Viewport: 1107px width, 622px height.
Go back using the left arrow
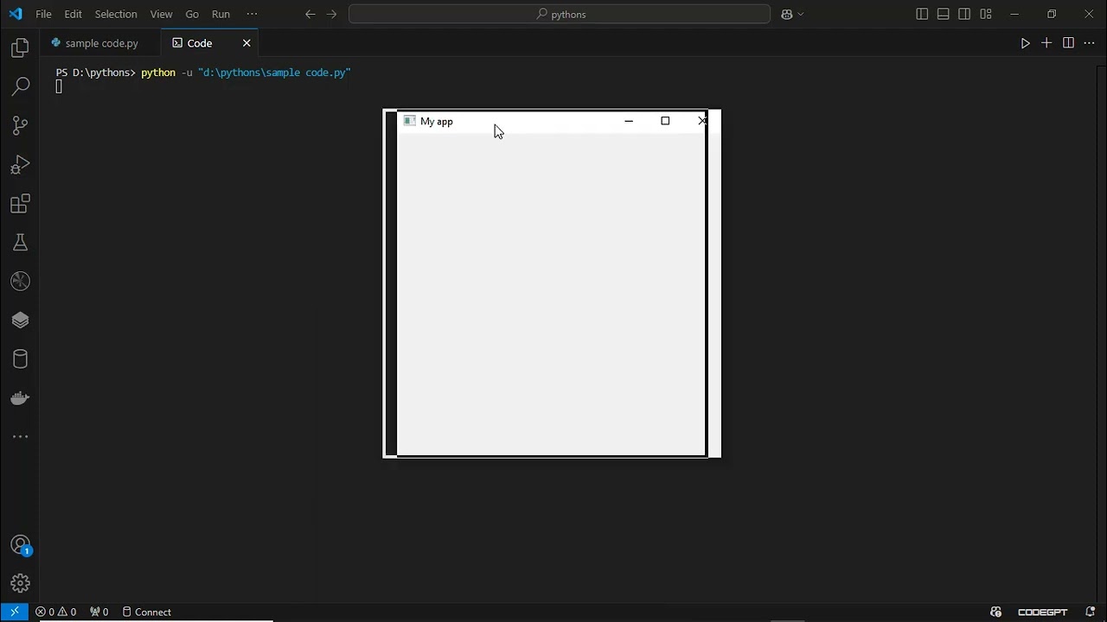pyautogui.click(x=310, y=14)
